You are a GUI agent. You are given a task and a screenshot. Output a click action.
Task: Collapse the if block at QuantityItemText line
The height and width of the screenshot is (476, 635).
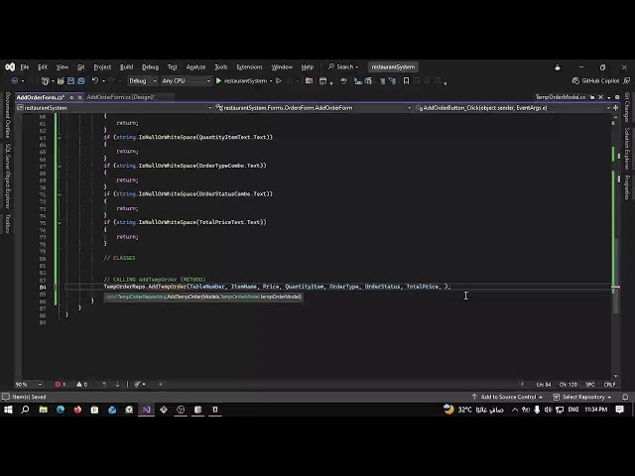coord(60,138)
